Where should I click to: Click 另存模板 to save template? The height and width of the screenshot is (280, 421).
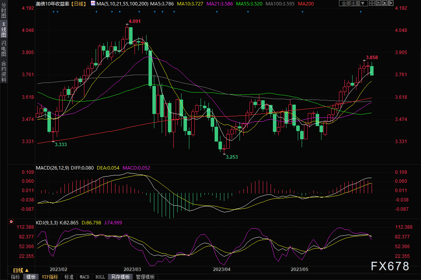[121, 277]
